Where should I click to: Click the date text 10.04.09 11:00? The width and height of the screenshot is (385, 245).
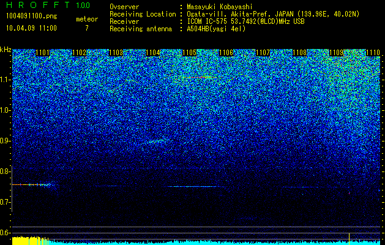click(31, 28)
